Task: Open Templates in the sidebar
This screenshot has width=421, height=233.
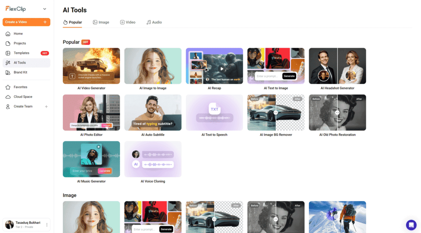Action: (26, 53)
